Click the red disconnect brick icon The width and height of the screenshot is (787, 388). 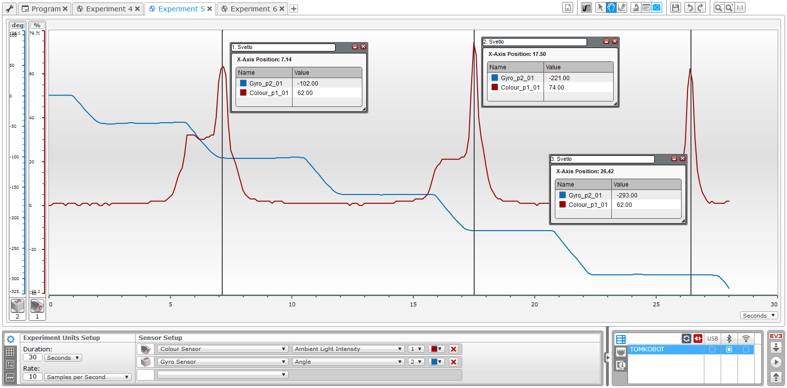[x=698, y=339]
